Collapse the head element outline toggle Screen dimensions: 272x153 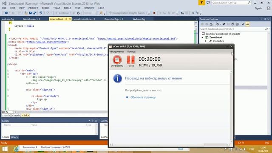coord(8,45)
